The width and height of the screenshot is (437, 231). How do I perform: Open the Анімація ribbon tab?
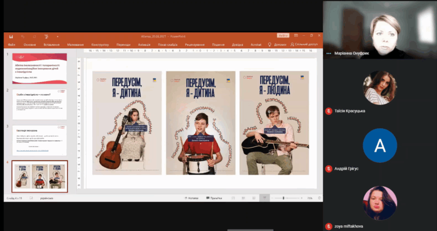point(144,44)
